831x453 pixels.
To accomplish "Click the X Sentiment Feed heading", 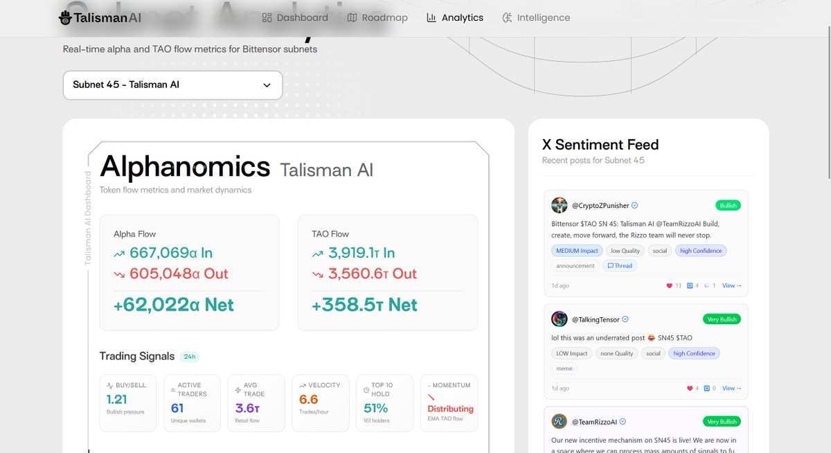I will (x=600, y=145).
